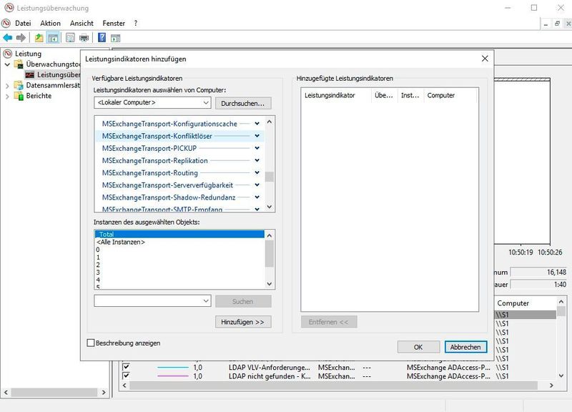
Task: Click the 'Computer' column header in added counters
Action: [x=450, y=95]
